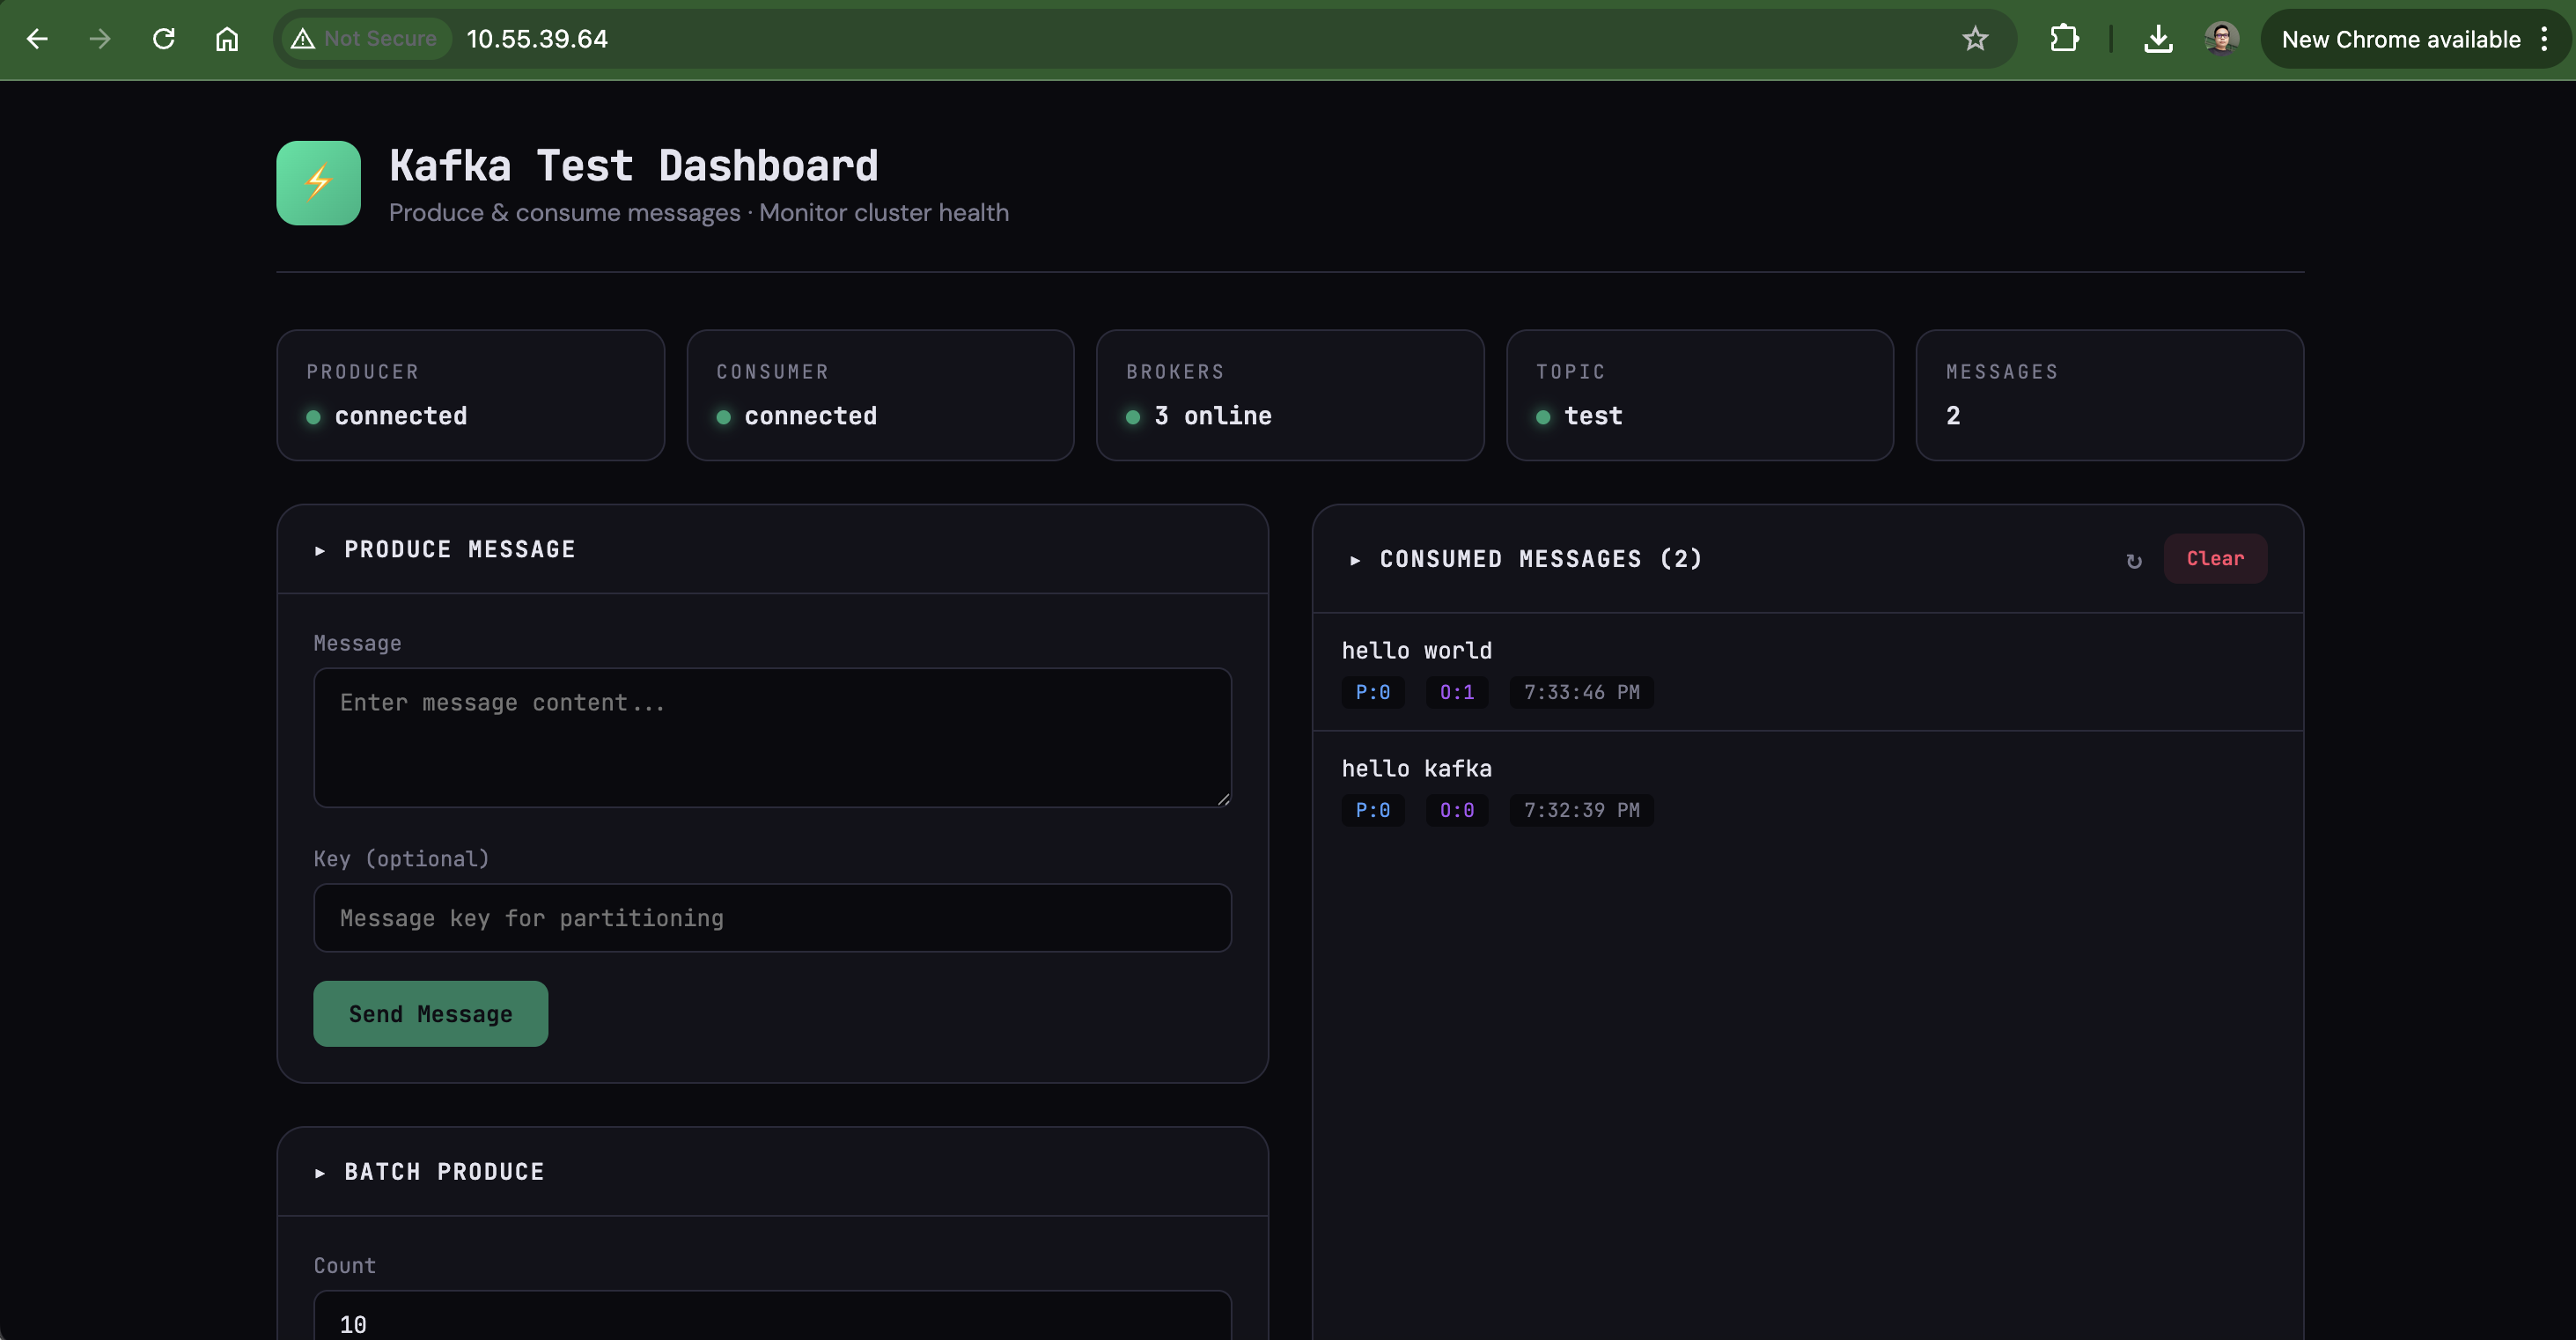Screen dimensions: 2576x1340
Task: Click the Not Secure warning badge
Action: click(x=364, y=39)
